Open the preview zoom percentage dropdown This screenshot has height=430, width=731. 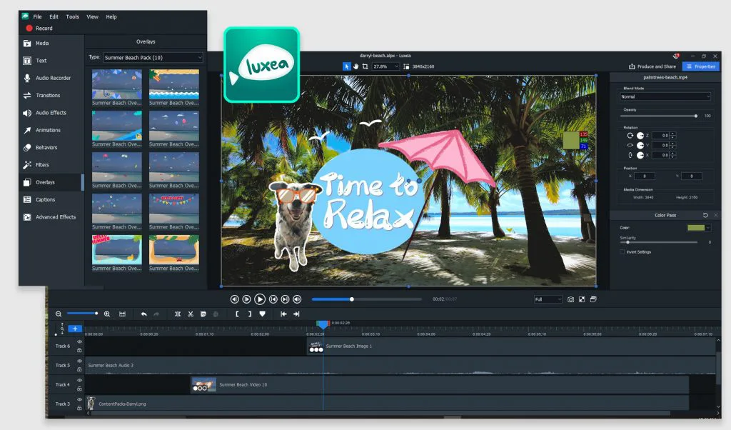pos(385,66)
